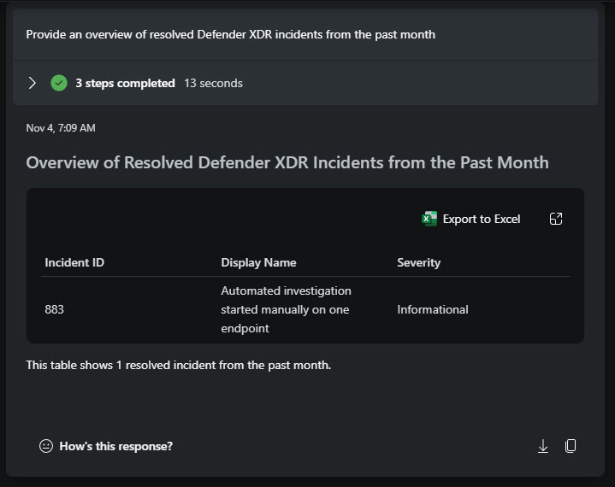Viewport: 615px width, 487px height.
Task: Copy the response to clipboard
Action: pos(571,446)
